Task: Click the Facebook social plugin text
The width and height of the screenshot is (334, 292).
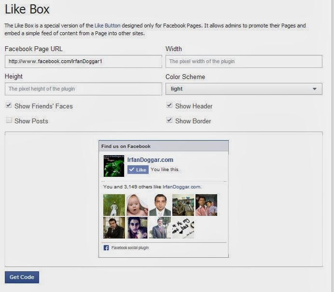Action: (x=130, y=248)
